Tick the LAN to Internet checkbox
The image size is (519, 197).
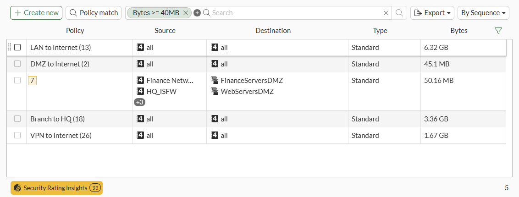(17, 47)
